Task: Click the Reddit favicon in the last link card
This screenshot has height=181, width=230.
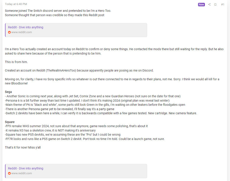Action: (x=9, y=173)
